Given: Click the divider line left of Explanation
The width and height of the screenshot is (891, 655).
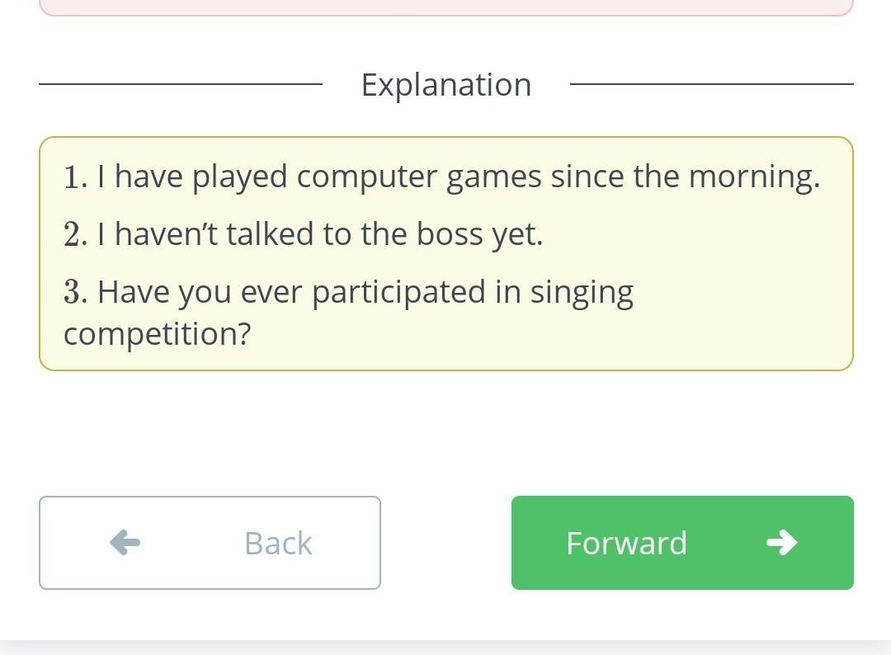Looking at the screenshot, I should point(181,84).
